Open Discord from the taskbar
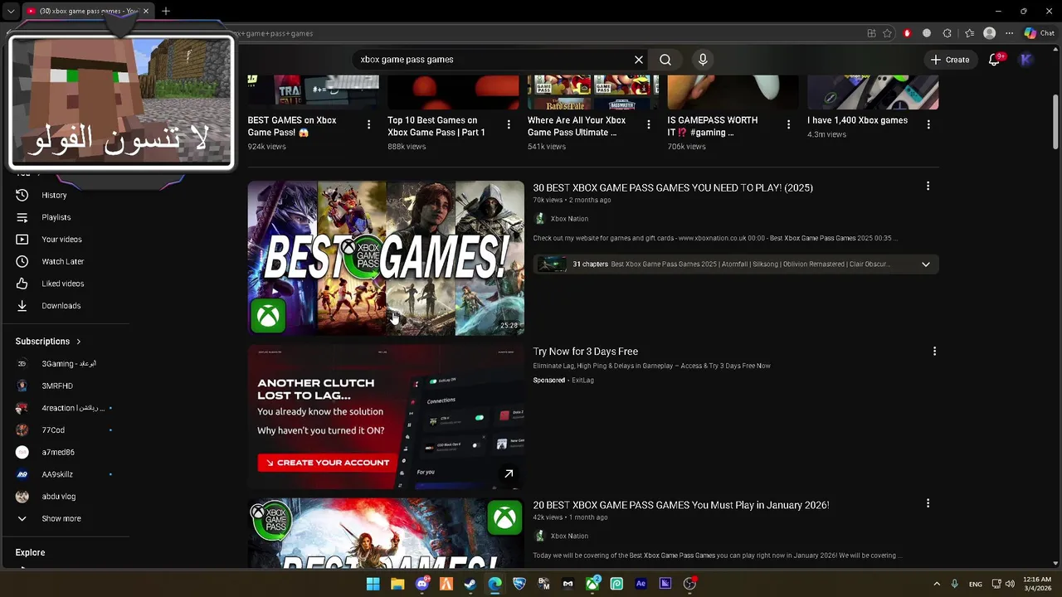The height and width of the screenshot is (597, 1062). 422,584
